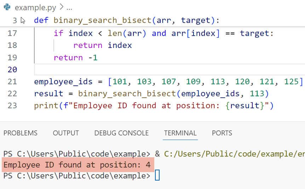
Task: Click 'len(arr)' on line 17
Action: click(127, 33)
